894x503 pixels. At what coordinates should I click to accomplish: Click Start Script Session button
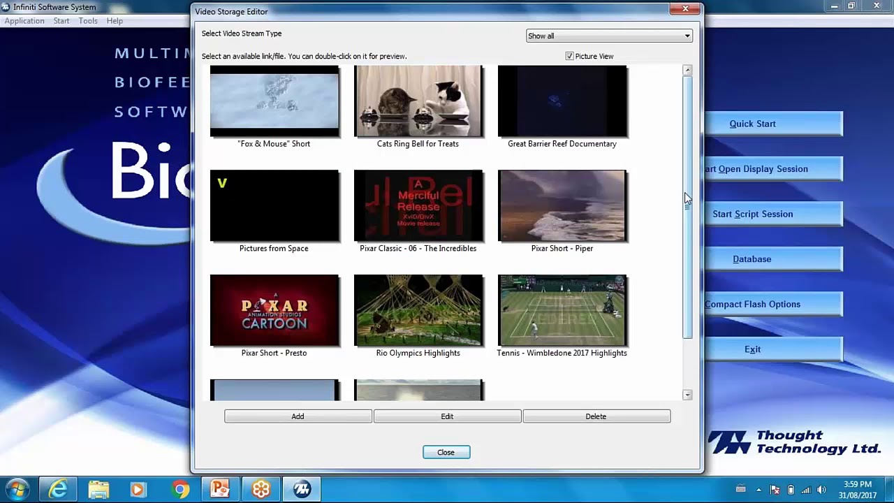pyautogui.click(x=773, y=214)
